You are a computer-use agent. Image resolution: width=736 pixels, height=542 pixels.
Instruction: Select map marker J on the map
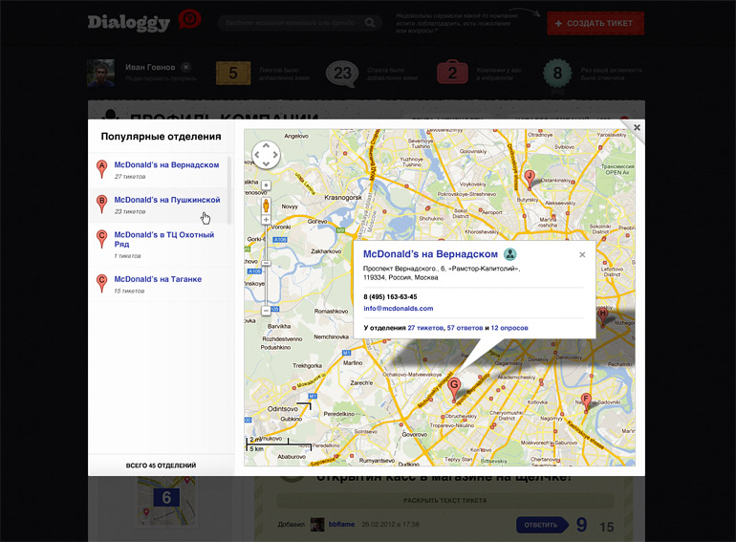[530, 180]
